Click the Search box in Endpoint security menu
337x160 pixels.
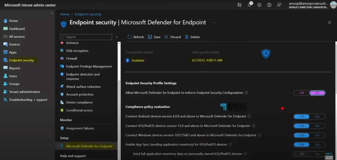point(86,37)
